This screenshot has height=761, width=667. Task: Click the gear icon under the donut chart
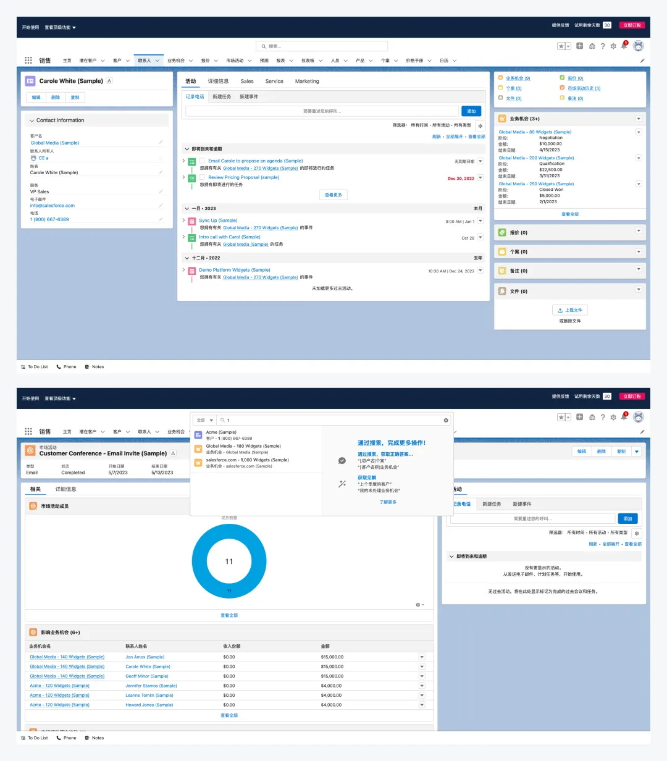(419, 605)
